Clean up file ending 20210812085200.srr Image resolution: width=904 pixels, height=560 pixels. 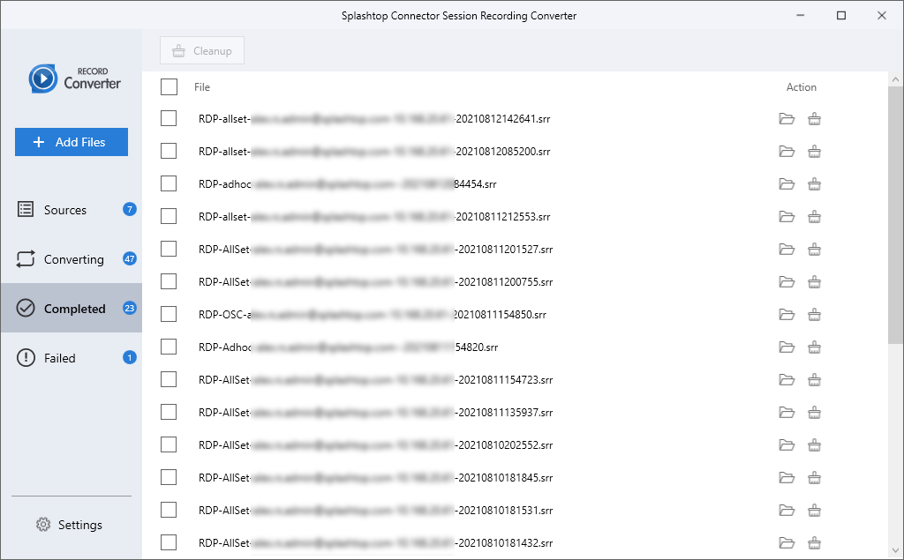[x=814, y=152]
